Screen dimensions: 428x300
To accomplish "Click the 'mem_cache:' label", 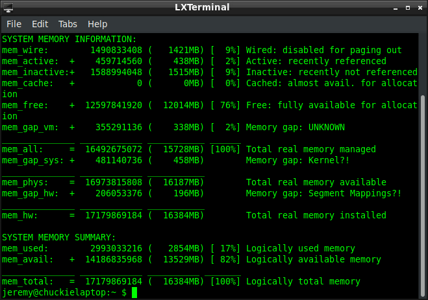I will [x=27, y=84].
